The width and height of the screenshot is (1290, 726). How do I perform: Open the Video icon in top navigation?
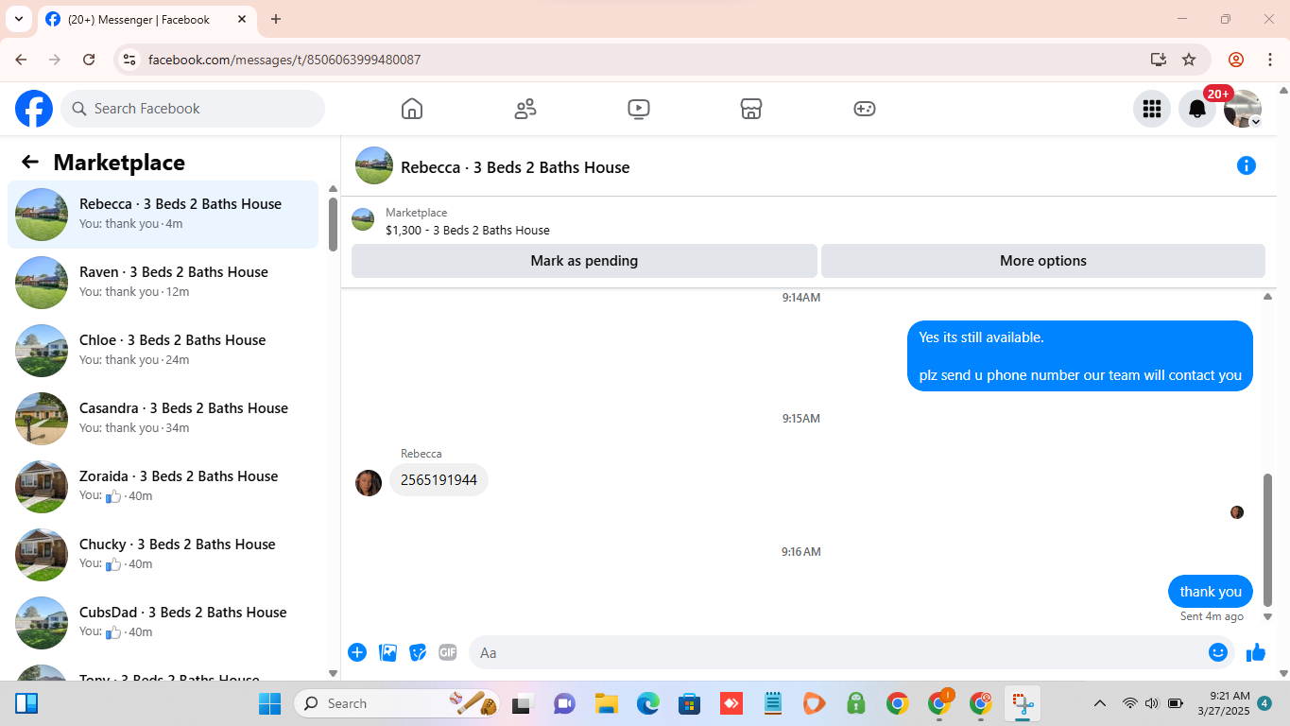coord(639,109)
